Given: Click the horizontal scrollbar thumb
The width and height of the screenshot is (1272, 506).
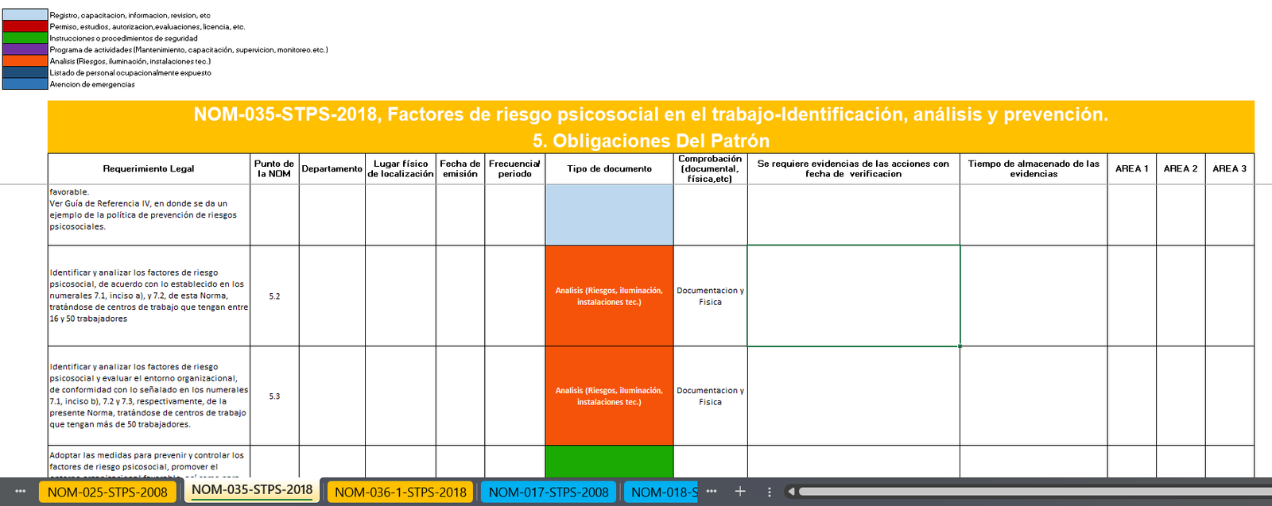Looking at the screenshot, I should pyautogui.click(x=1033, y=492).
